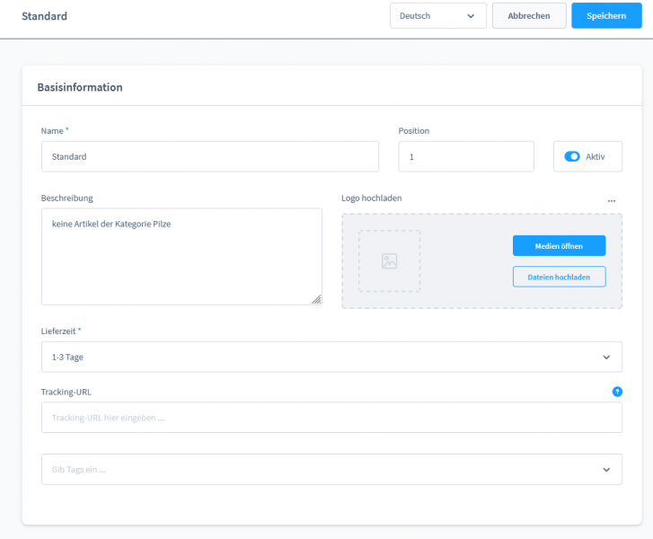This screenshot has height=539, width=653.
Task: Click the Medien öffnen button
Action: pyautogui.click(x=559, y=245)
